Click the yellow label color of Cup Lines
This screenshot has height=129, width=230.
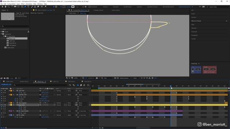[x=11, y=105]
